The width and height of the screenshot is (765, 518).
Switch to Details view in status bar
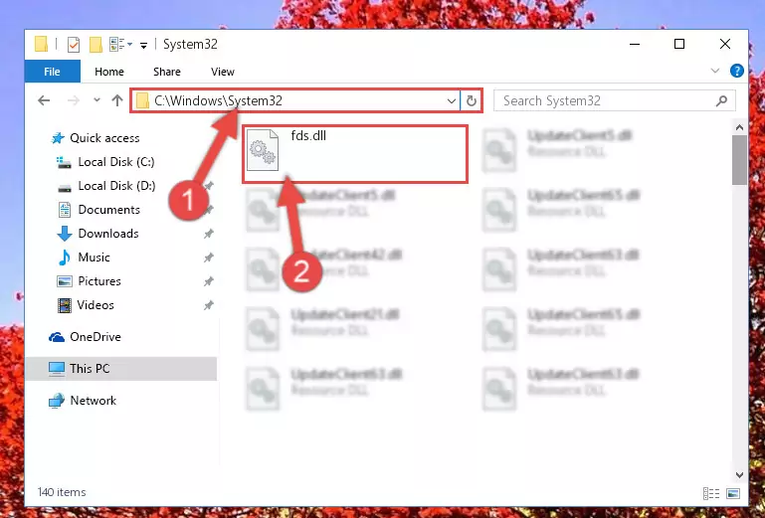(x=711, y=493)
